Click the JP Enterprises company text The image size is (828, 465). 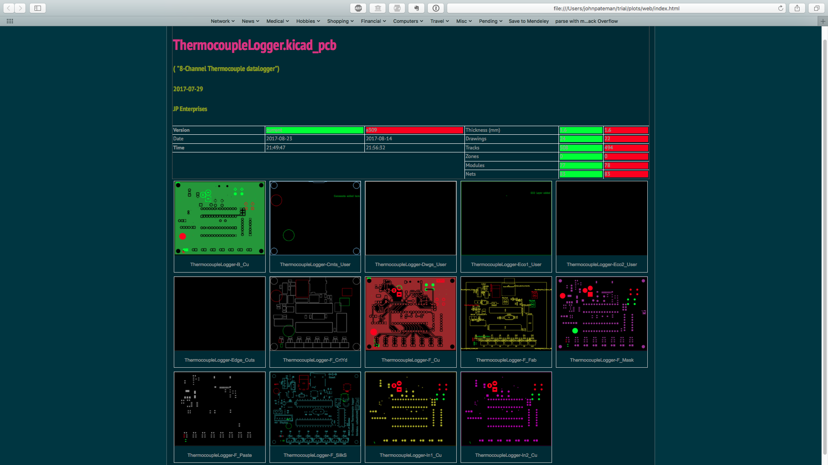[190, 109]
